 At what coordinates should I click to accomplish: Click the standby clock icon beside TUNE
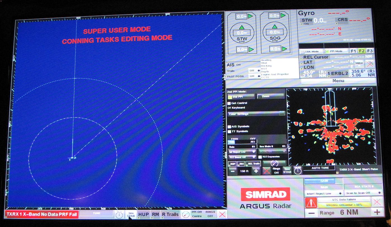point(119,214)
